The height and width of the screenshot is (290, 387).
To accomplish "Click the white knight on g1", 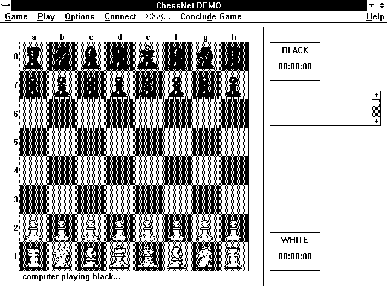I will (205, 256).
